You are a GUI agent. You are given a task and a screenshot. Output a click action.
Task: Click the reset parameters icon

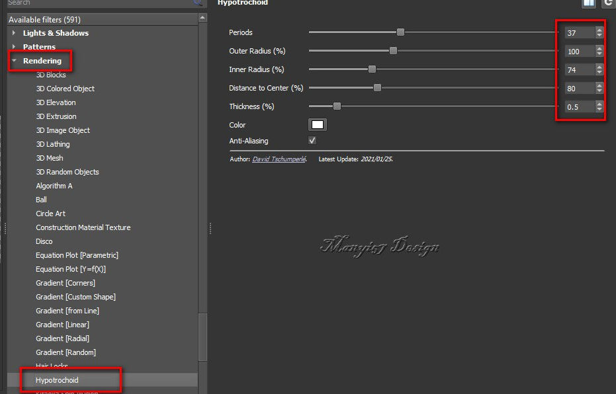608,3
